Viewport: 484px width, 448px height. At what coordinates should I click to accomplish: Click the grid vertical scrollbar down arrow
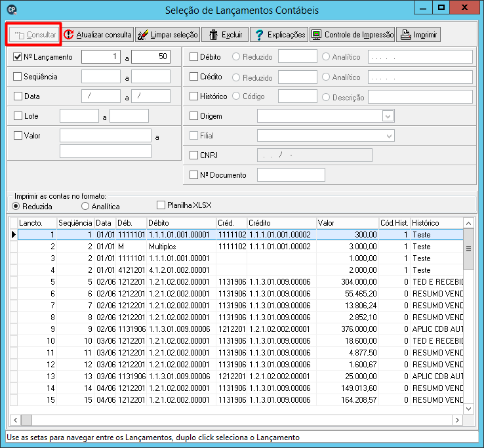468,409
